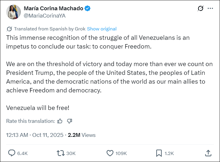Open the @MariaCorinaYA handle link
Viewport: 220px width, 162px height.
45,16
